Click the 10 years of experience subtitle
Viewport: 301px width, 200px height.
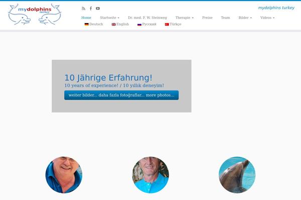(x=114, y=85)
